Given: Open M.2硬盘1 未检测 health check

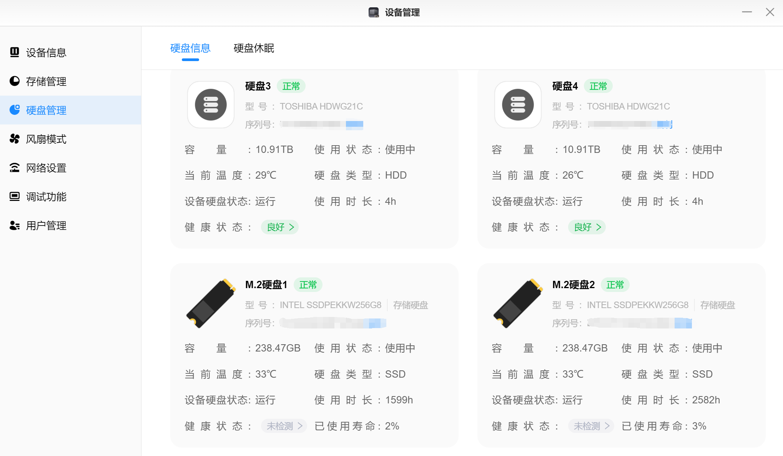Looking at the screenshot, I should pos(284,426).
